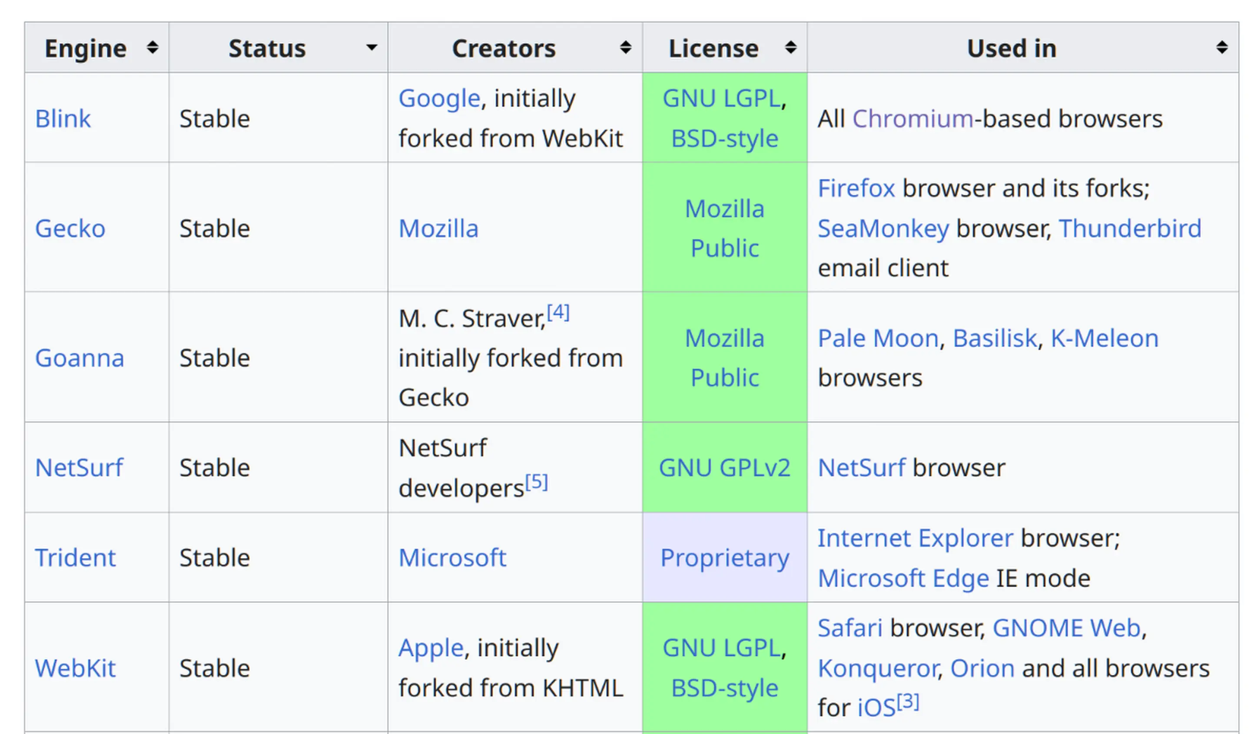Follow the Goanna link
This screenshot has width=1254, height=734.
[79, 358]
